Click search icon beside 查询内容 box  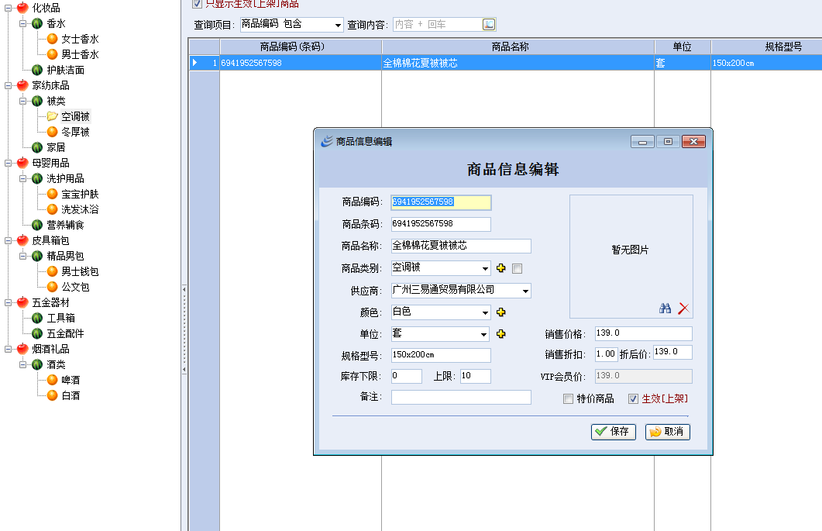pyautogui.click(x=489, y=25)
